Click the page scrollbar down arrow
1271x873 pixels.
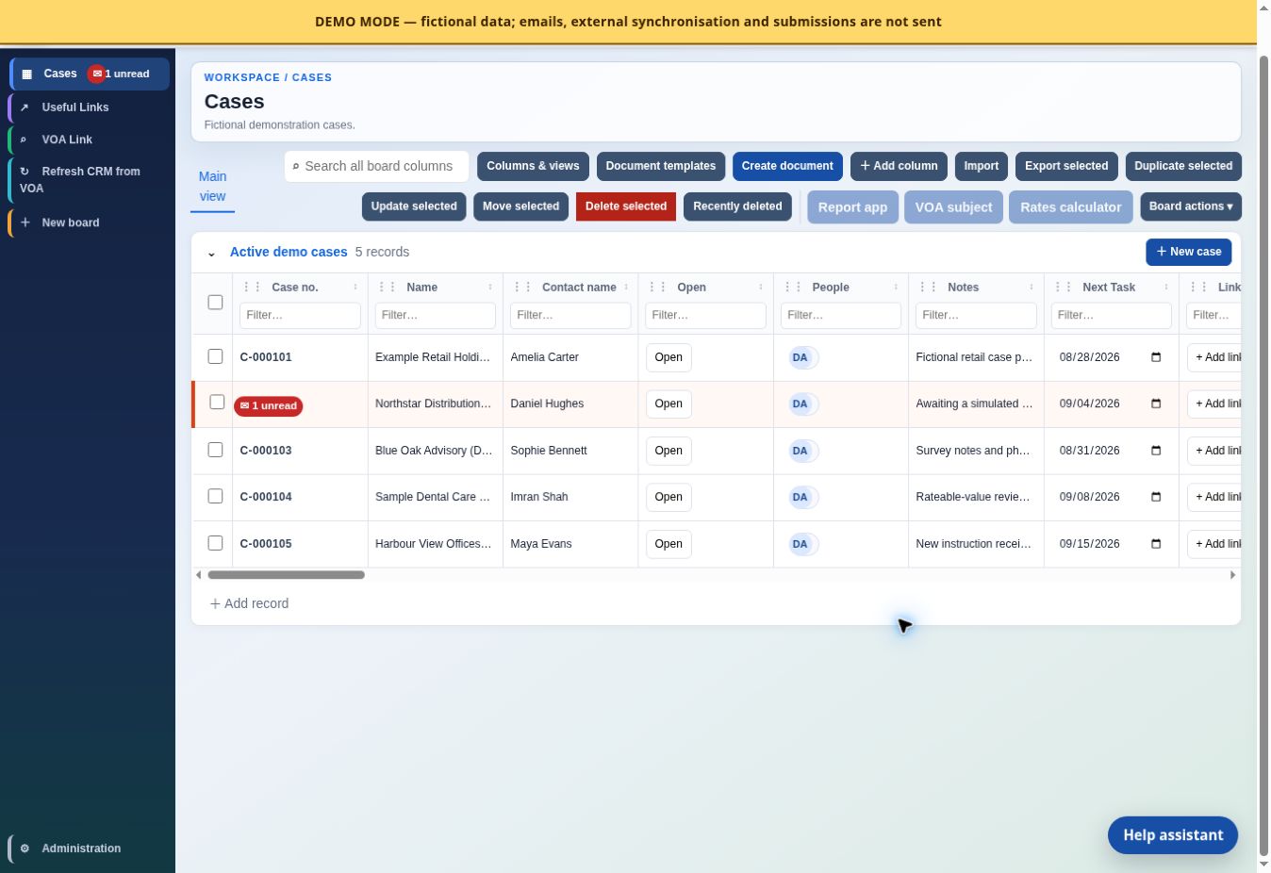1263,865
